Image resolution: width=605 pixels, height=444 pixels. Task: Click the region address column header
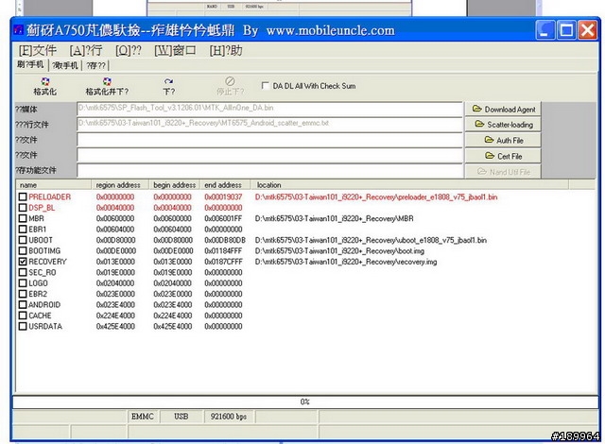coord(120,185)
